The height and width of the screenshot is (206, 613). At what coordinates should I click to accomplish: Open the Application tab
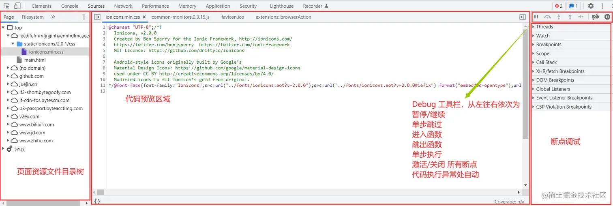pos(218,6)
